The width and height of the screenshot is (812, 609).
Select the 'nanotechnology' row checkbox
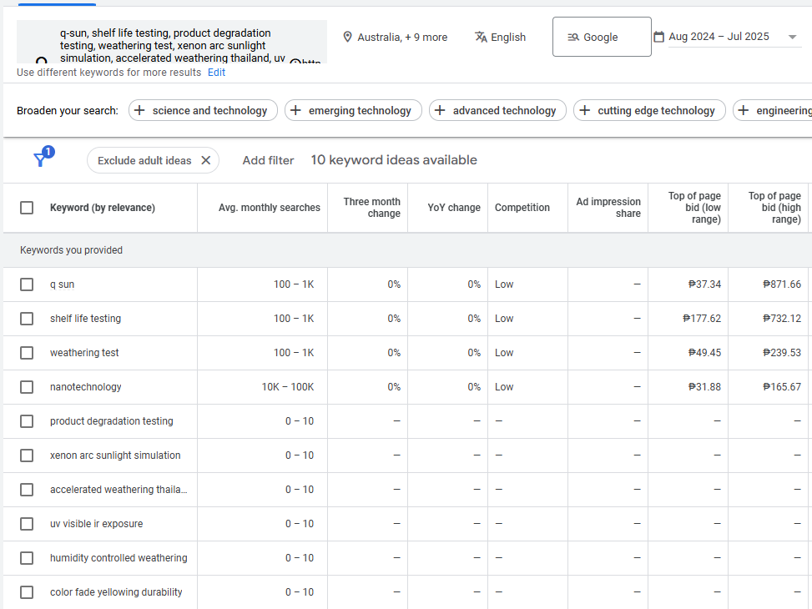coord(27,387)
